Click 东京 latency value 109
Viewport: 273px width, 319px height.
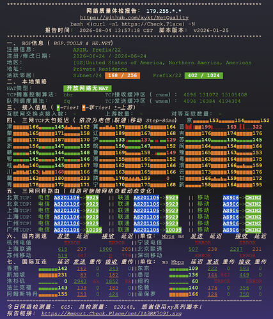point(193,269)
